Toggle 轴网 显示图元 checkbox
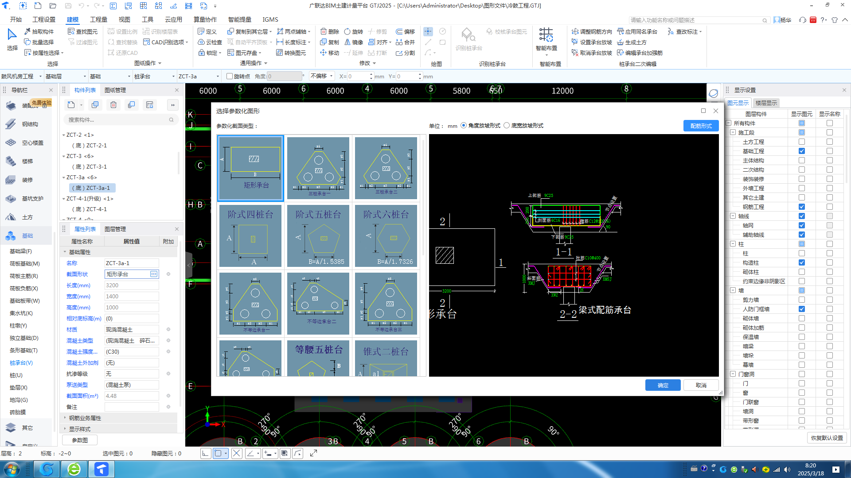 coord(802,225)
